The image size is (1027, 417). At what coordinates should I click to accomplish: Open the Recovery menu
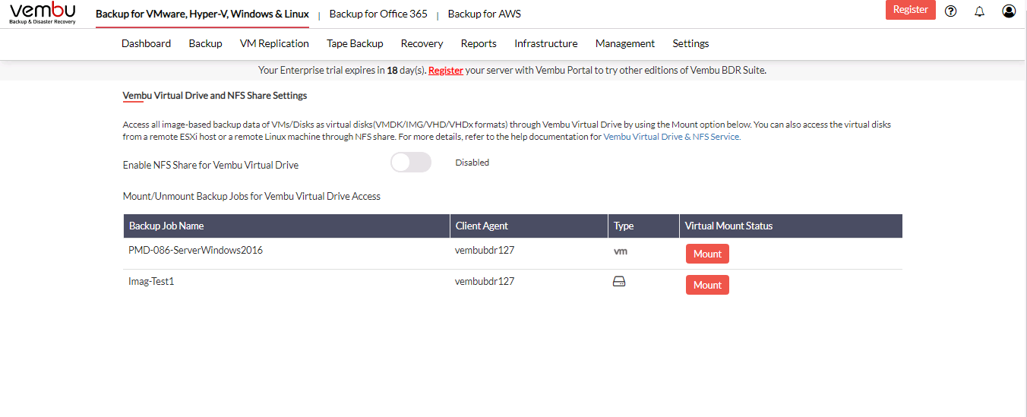[422, 43]
